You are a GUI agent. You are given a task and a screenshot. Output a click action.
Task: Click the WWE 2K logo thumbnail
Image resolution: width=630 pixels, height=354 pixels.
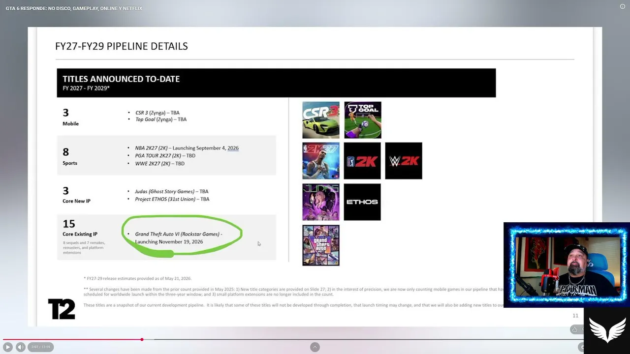point(404,161)
